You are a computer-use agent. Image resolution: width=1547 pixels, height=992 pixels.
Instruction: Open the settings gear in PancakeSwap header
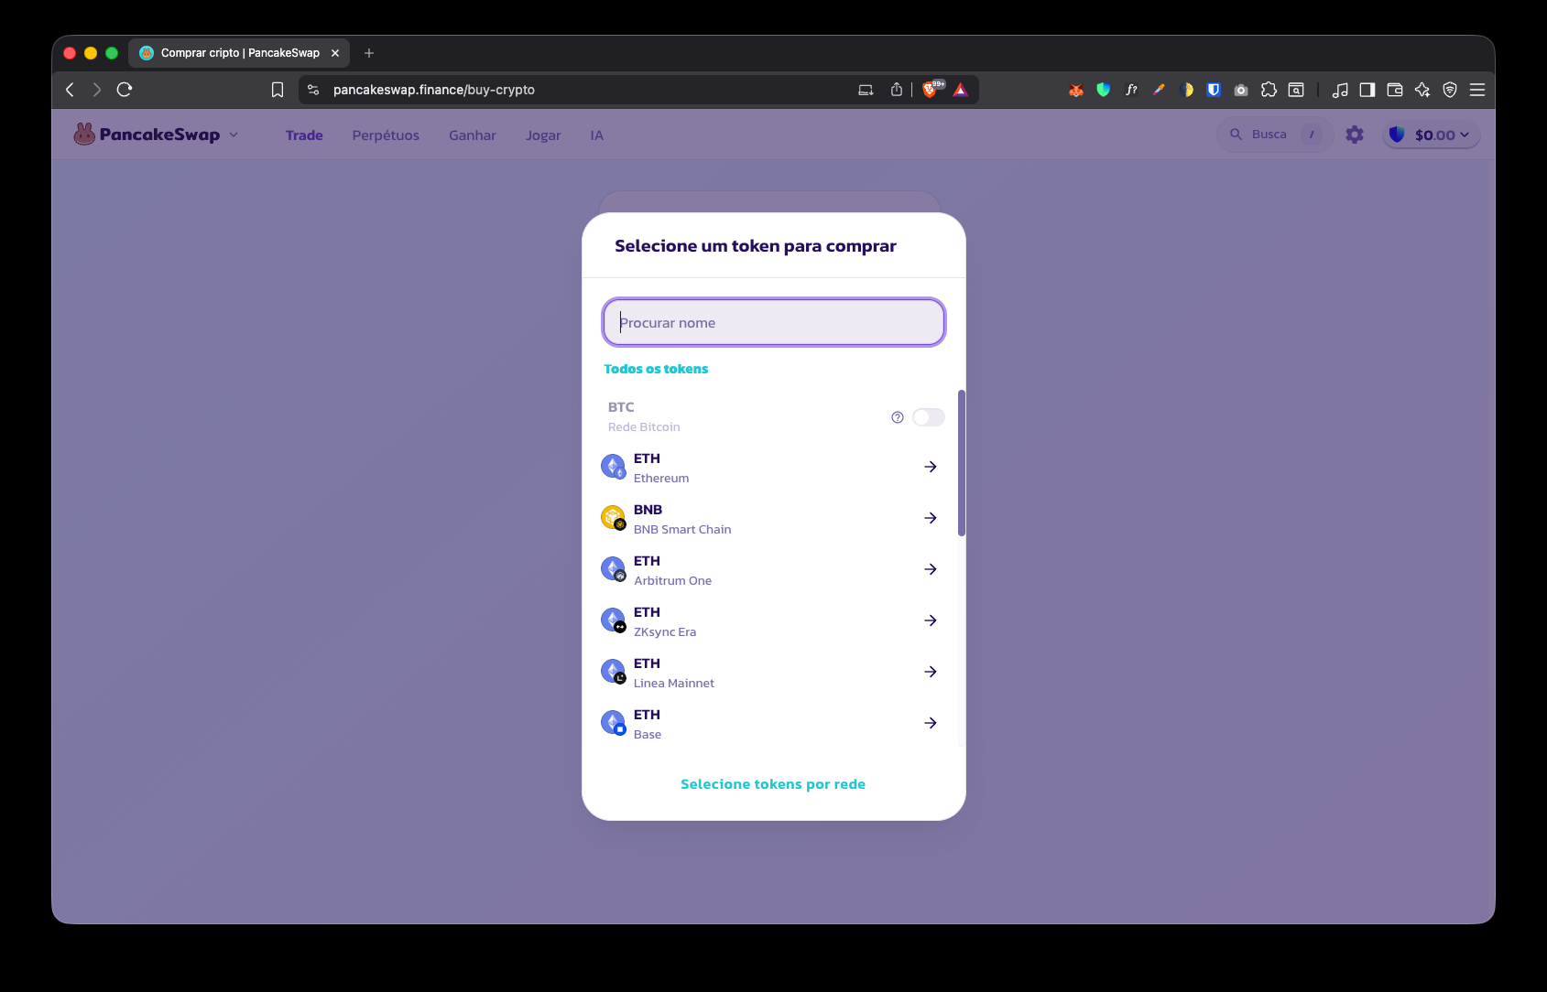coord(1355,135)
